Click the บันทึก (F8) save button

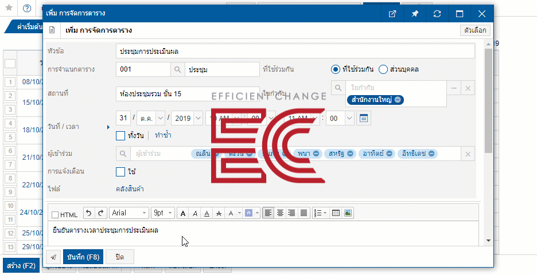tap(83, 257)
